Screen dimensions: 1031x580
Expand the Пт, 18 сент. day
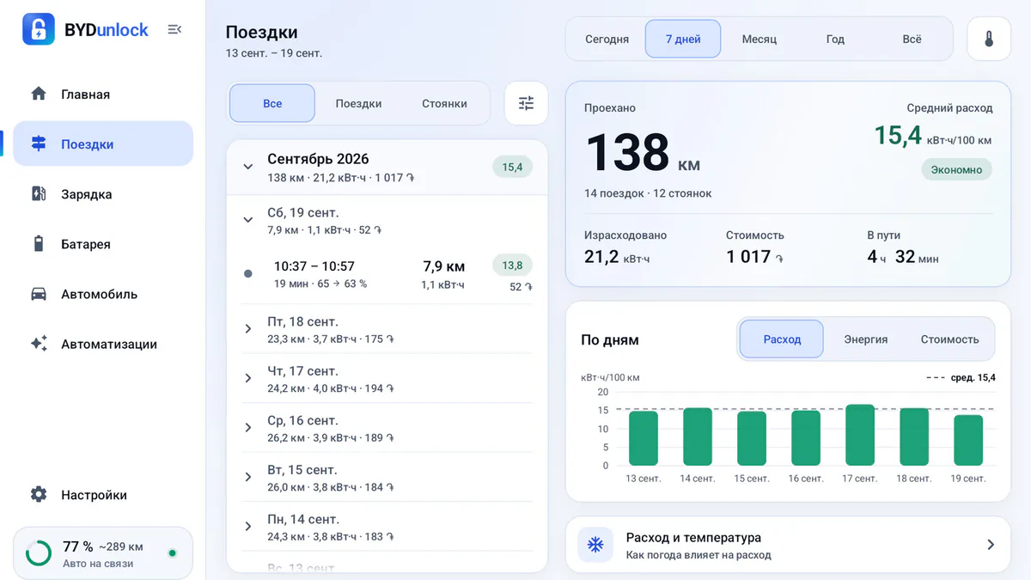click(247, 328)
